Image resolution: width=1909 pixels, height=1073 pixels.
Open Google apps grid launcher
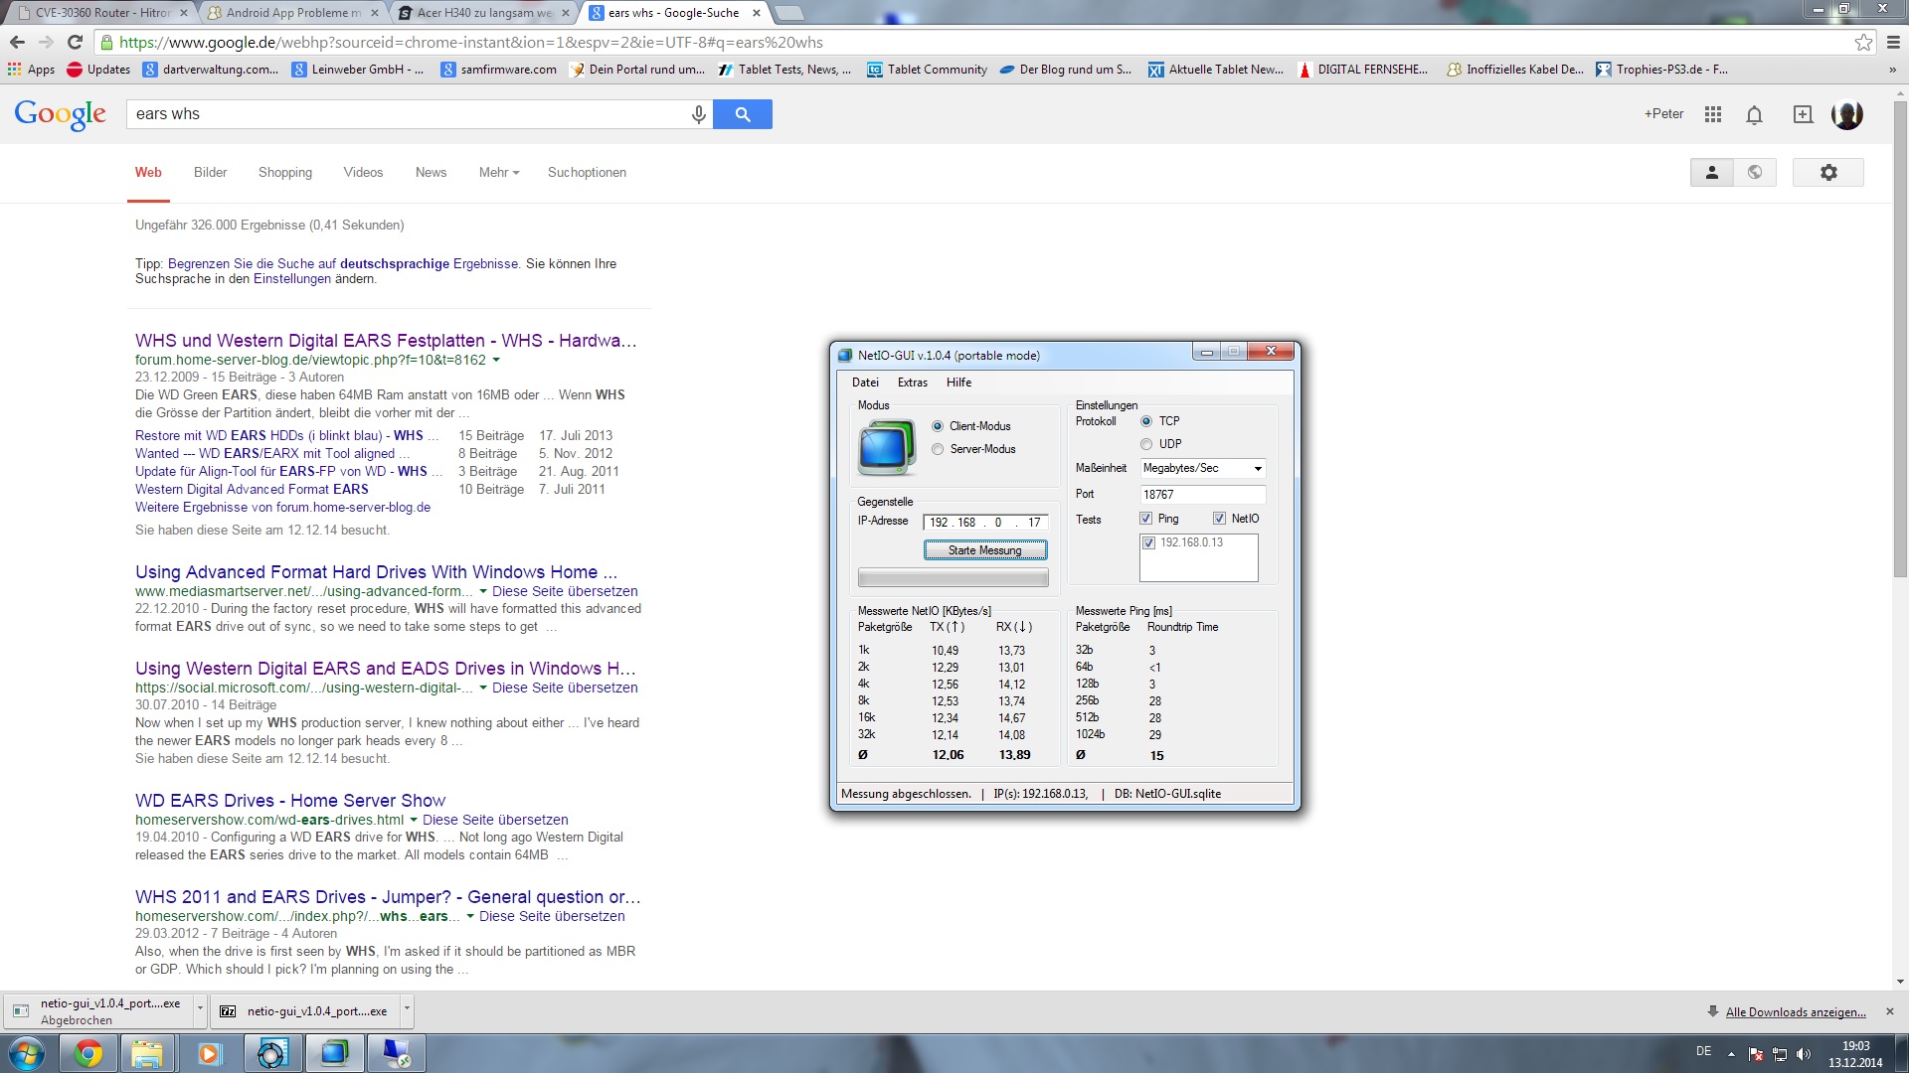click(1712, 114)
